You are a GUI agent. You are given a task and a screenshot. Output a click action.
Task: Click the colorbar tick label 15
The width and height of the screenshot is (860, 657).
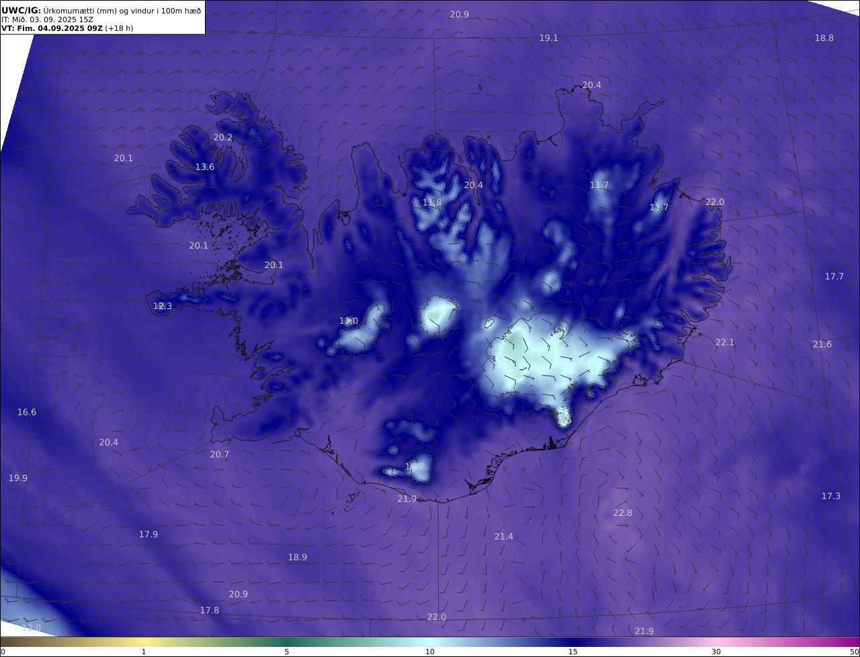(x=573, y=652)
